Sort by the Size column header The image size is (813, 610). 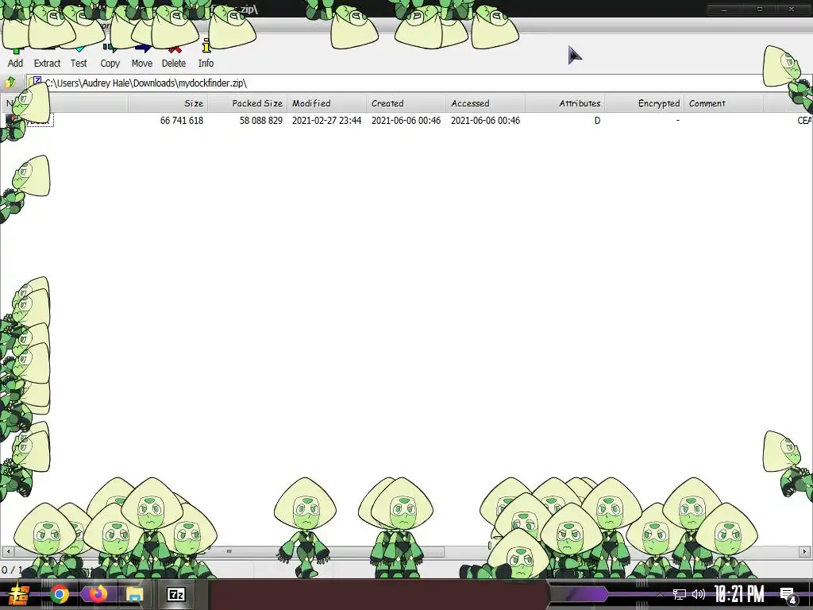[168, 103]
